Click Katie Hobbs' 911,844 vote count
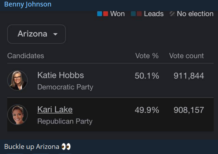Viewport: 218px width, 154px height. coord(189,75)
